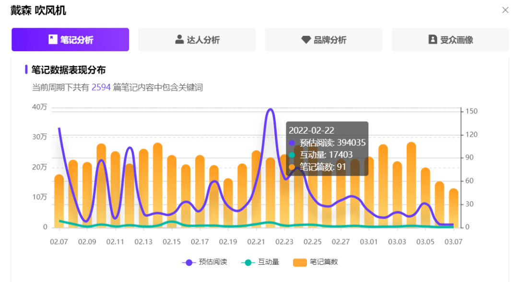
Task: Click the 02.19 date axis label
Action: pyautogui.click(x=228, y=242)
